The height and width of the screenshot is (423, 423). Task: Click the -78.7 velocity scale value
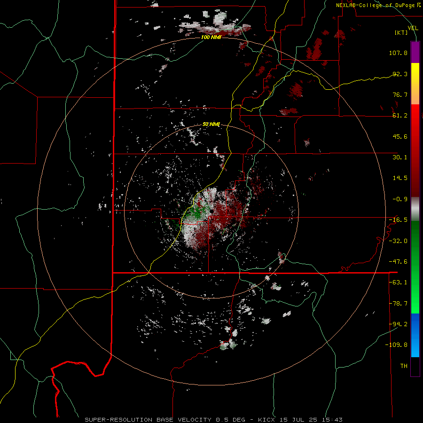coord(398,303)
